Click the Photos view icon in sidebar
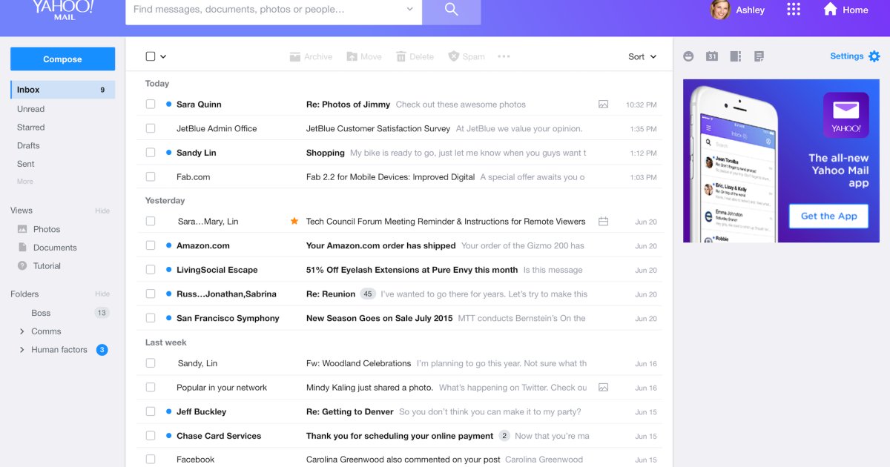This screenshot has height=467, width=890. pyautogui.click(x=22, y=229)
